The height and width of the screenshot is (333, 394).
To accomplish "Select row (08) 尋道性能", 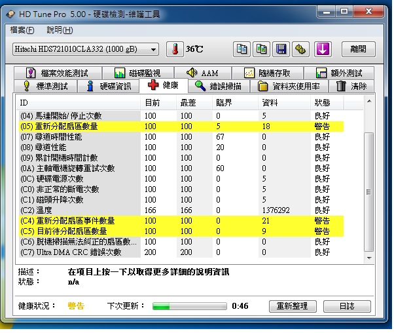I will point(181,147).
